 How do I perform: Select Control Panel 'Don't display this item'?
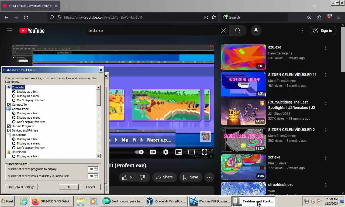(x=14, y=122)
